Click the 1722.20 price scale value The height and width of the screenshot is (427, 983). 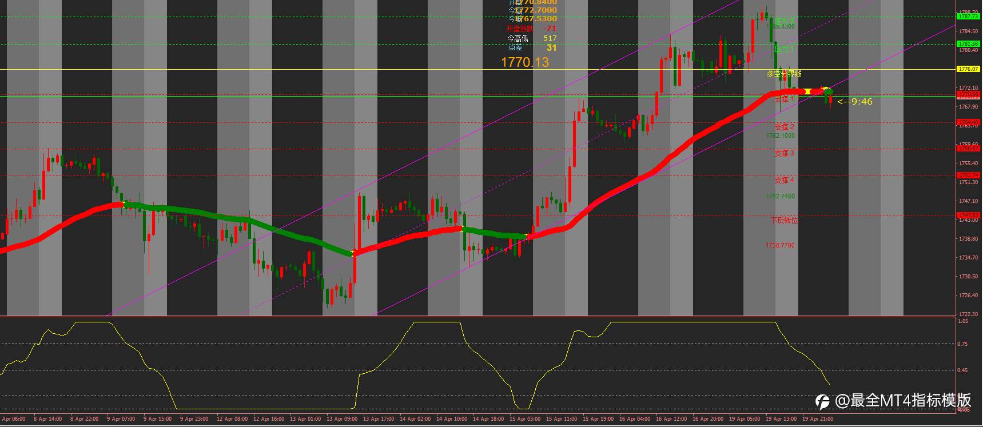click(x=968, y=314)
